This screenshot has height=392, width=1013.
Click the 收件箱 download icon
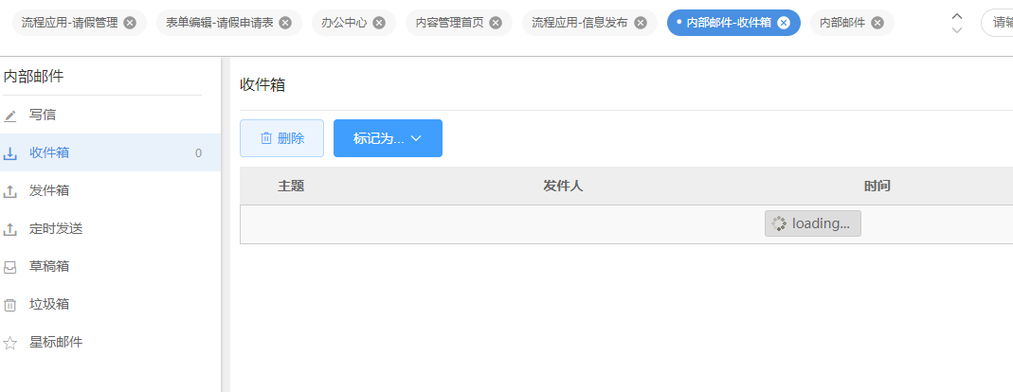(10, 153)
